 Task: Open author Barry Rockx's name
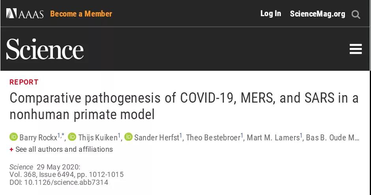tap(38, 138)
